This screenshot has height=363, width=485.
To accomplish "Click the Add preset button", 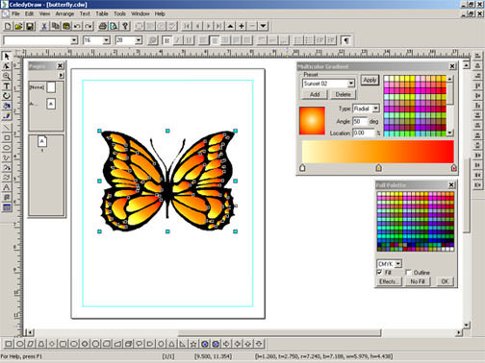I will (315, 94).
